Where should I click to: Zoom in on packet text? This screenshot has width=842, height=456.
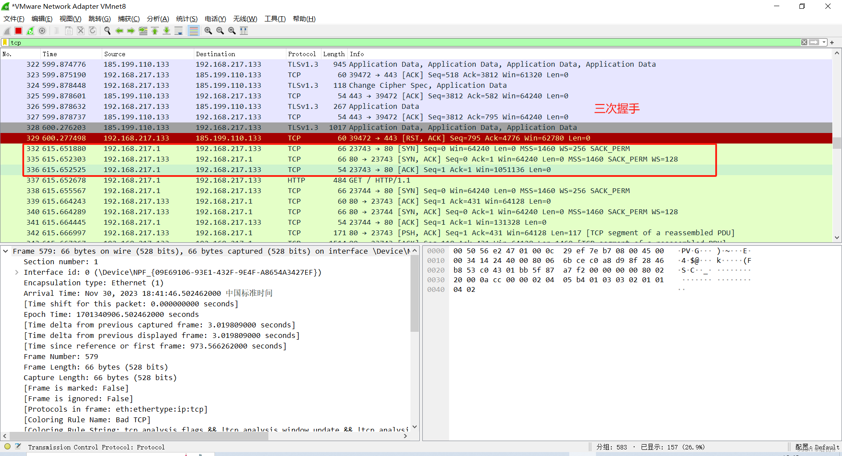tap(208, 31)
